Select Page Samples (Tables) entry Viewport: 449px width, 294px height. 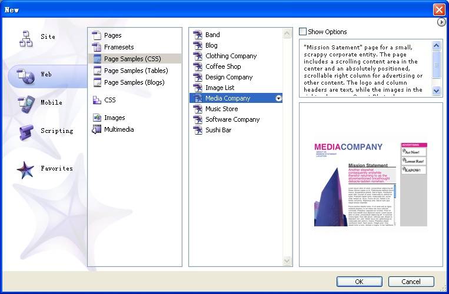pos(135,71)
